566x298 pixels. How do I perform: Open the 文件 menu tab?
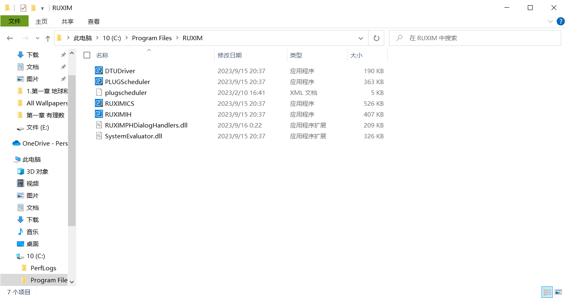pyautogui.click(x=14, y=21)
